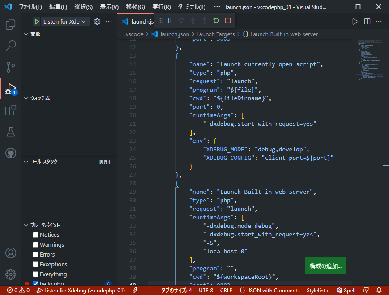Enable the Warnings breakpoint checkbox
389x295 pixels.
(35, 244)
